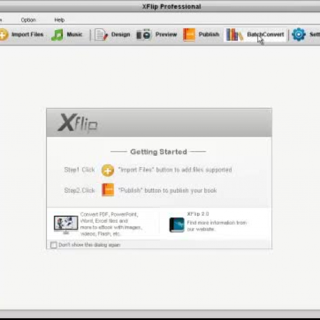
Task: Click the Step2 Click text
Action: (x=79, y=190)
